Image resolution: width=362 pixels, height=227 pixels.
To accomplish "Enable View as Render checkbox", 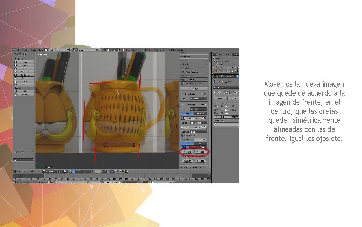I will coord(182,135).
